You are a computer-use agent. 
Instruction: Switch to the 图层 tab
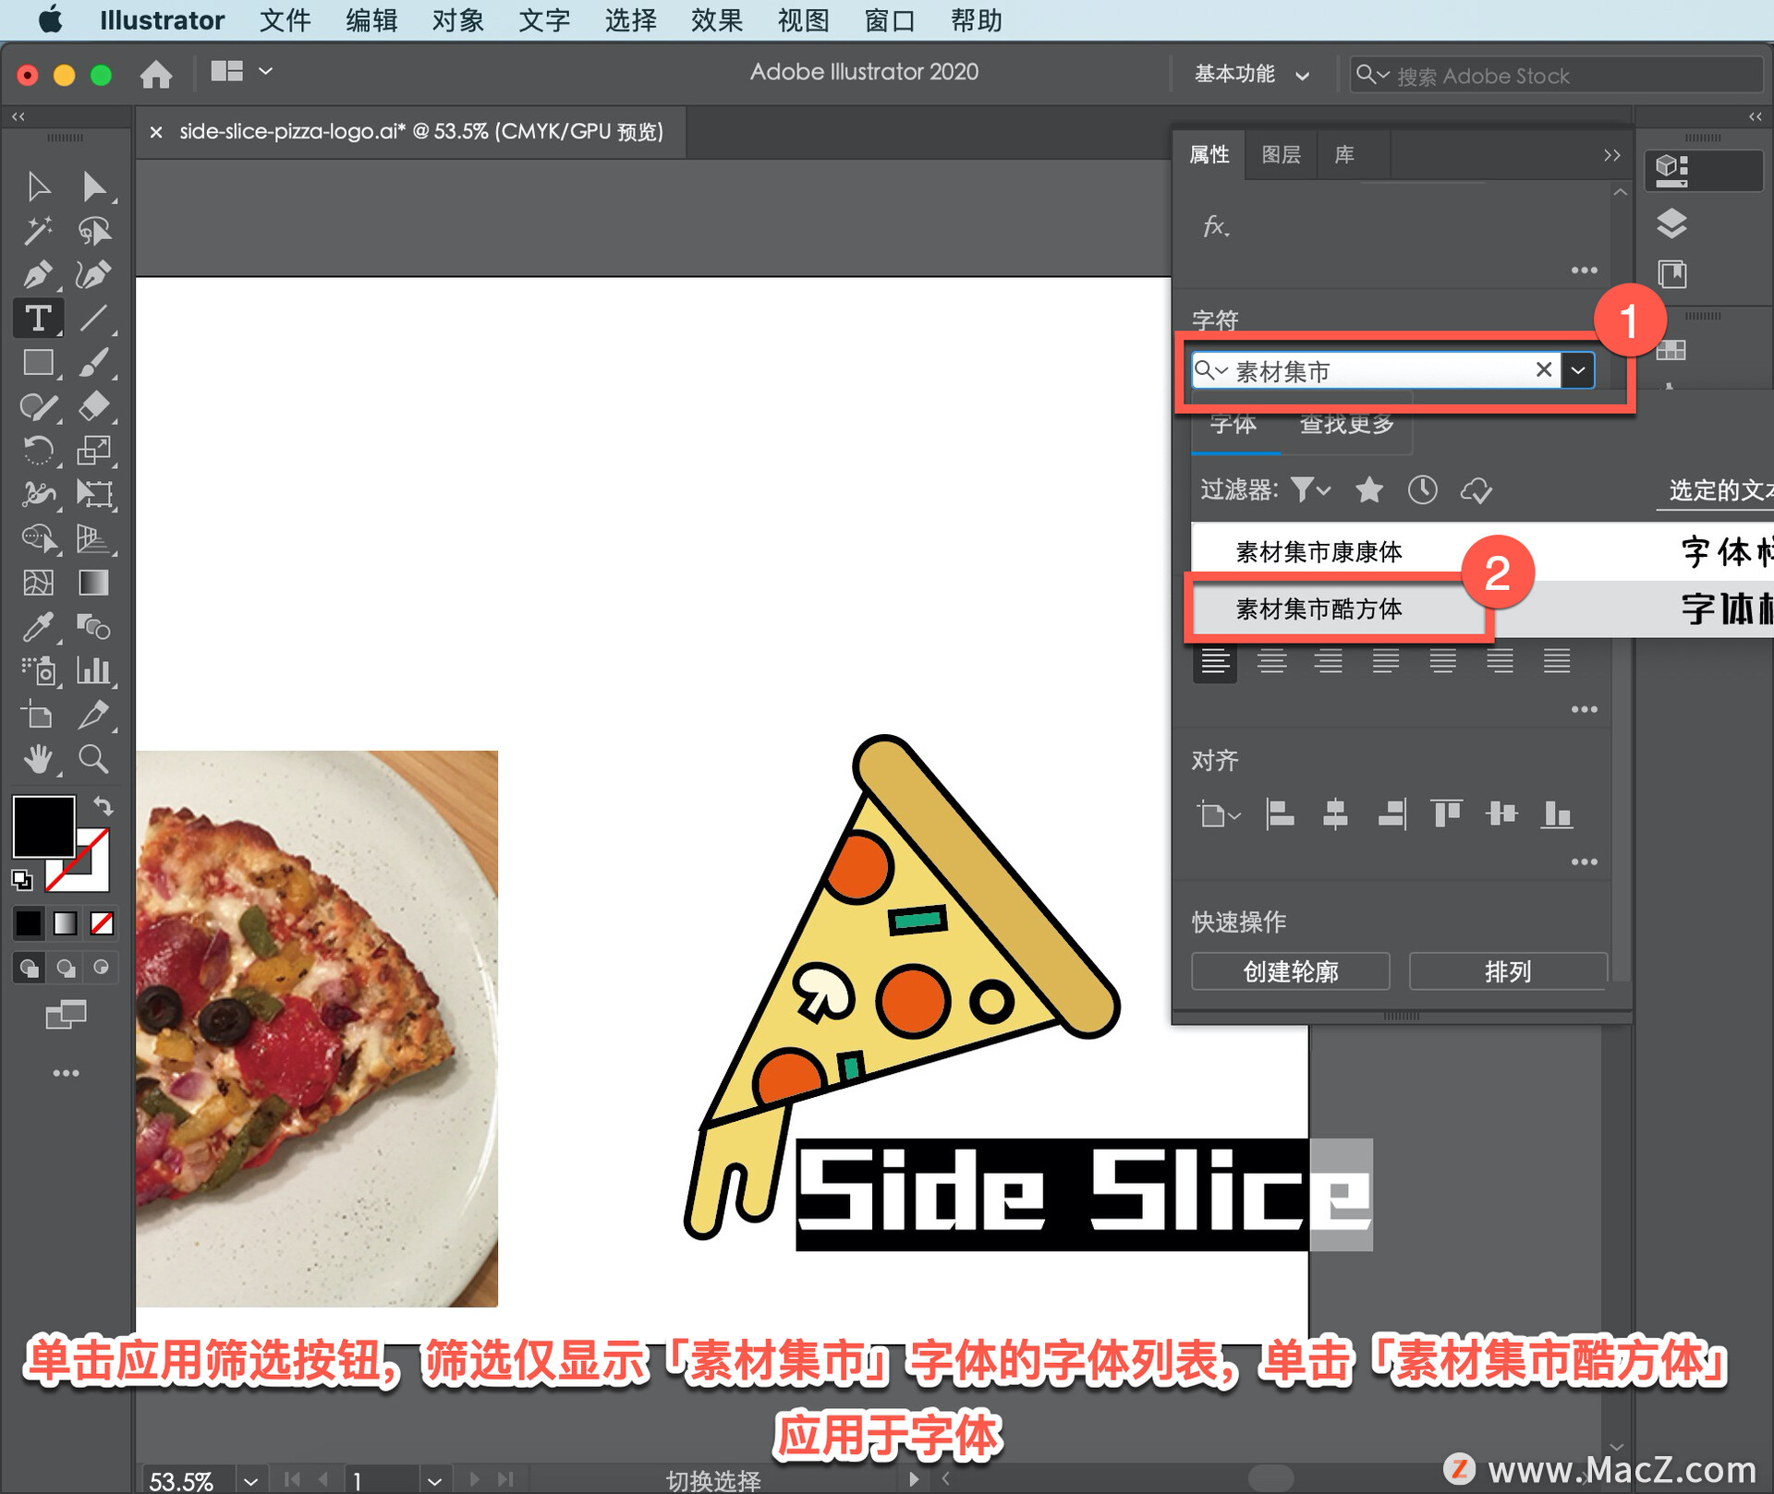pos(1281,155)
